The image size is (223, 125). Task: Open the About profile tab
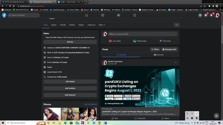pyautogui.click(x=54, y=25)
